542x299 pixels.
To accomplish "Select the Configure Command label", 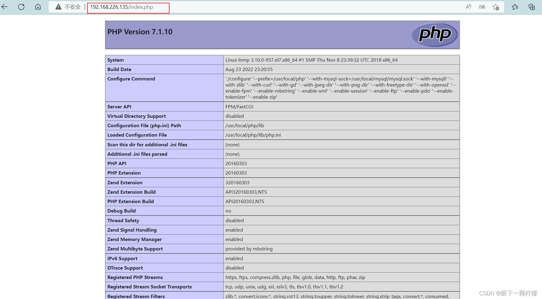I will 131,79.
